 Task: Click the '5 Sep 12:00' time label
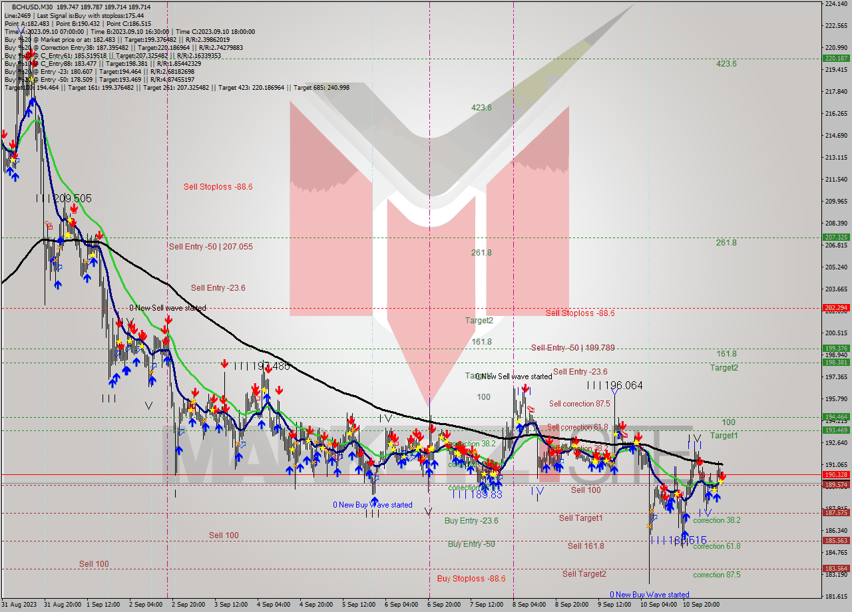point(359,605)
